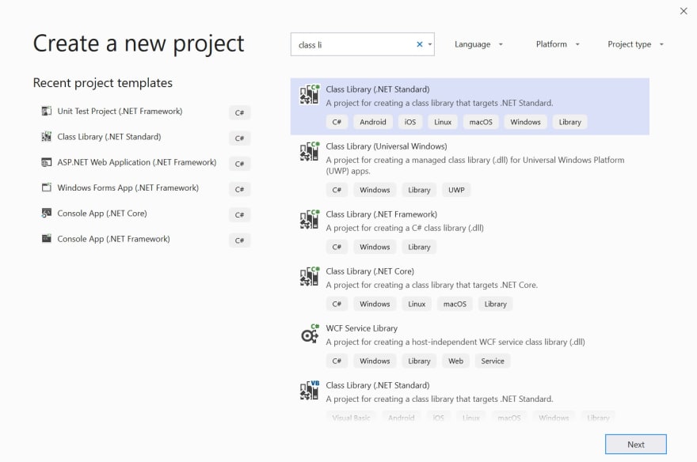Click C# tag next to Console App (.NET Framework)
This screenshot has width=697, height=462.
(x=239, y=240)
